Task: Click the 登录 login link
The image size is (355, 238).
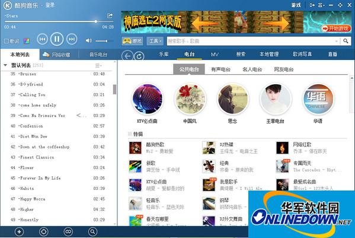Action: pyautogui.click(x=50, y=5)
